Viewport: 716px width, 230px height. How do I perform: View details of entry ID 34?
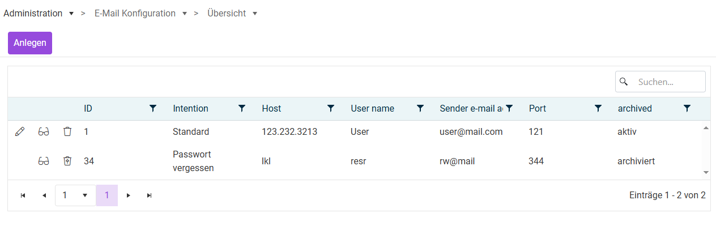click(x=44, y=161)
